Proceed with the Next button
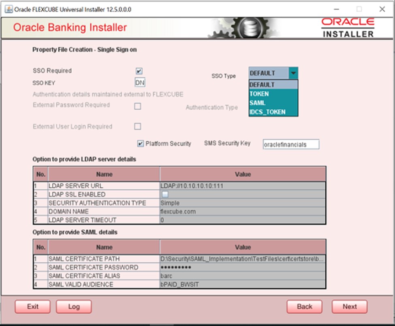The width and height of the screenshot is (395, 326). pos(349,307)
